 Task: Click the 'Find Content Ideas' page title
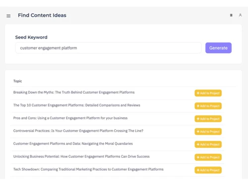click(x=42, y=15)
